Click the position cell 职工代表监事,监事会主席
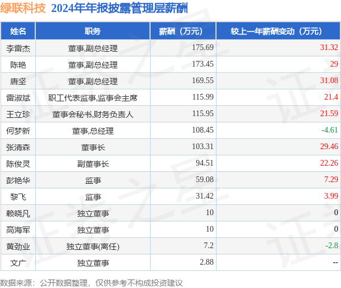Image resolution: width=341 pixels, height=288 pixels. (93, 98)
